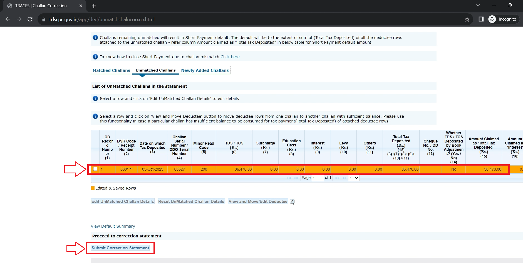Image resolution: width=523 pixels, height=263 pixels.
Task: Open the View Default Summary link
Action: pyautogui.click(x=113, y=226)
